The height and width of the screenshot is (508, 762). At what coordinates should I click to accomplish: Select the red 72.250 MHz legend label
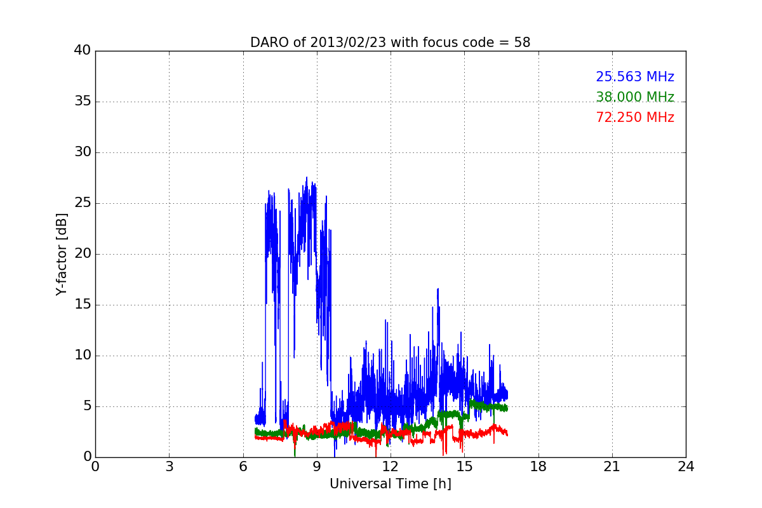click(x=635, y=117)
